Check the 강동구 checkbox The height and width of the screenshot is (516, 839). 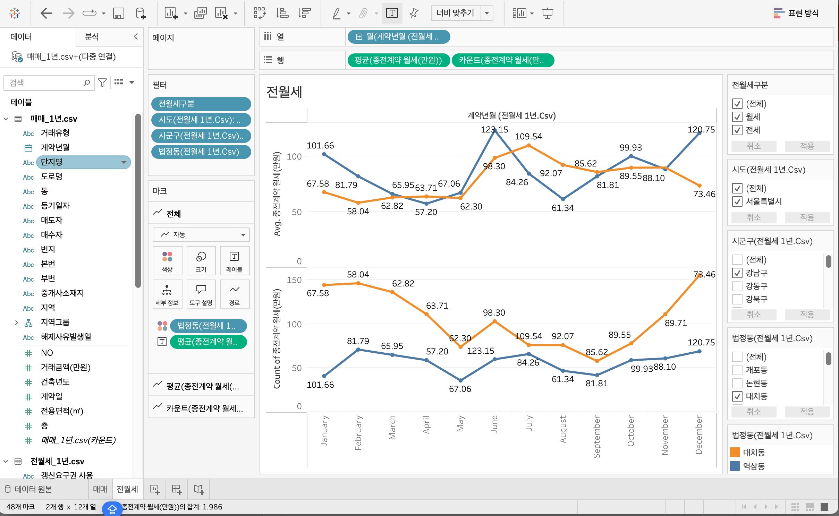(737, 286)
